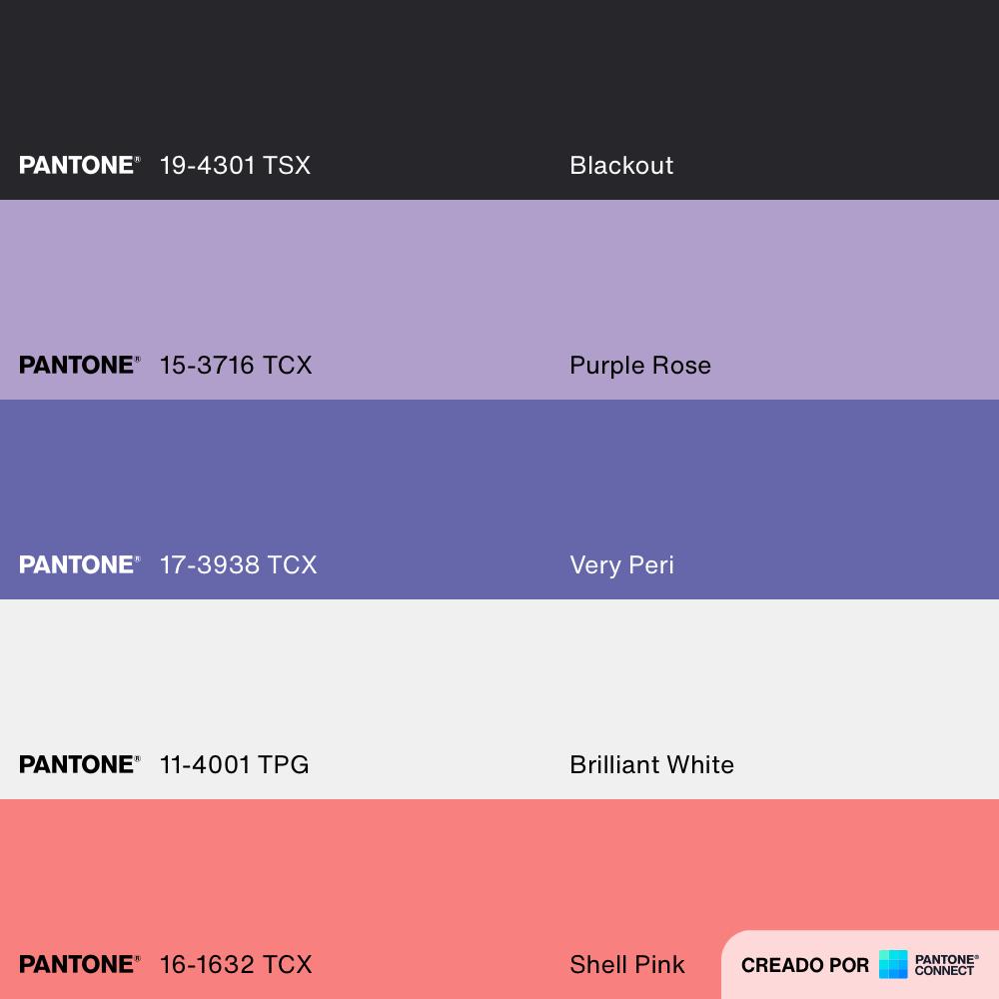The width and height of the screenshot is (999, 999).
Task: Click the Very Peri color name
Action: click(x=621, y=564)
